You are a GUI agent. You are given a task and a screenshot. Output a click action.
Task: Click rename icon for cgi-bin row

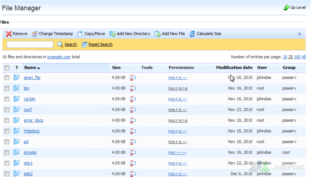[x=133, y=99]
